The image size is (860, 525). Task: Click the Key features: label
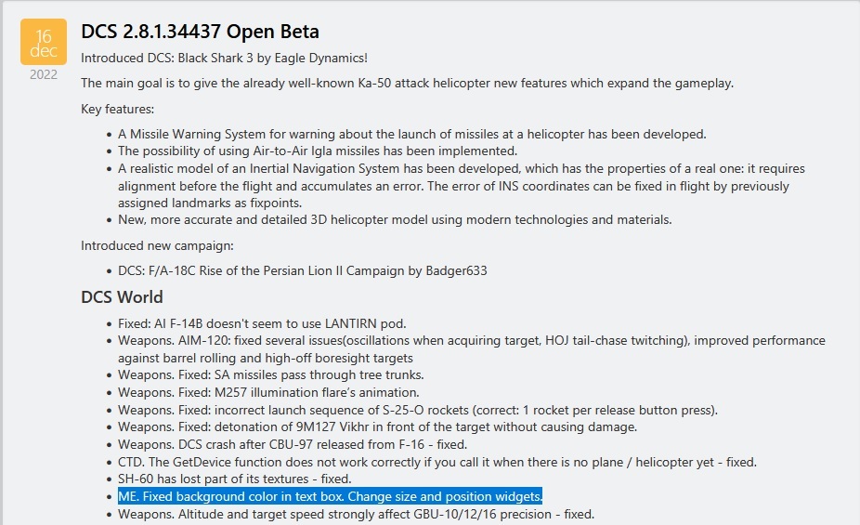point(117,109)
